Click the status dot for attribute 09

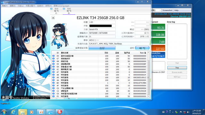pyautogui.click(x=53, y=64)
